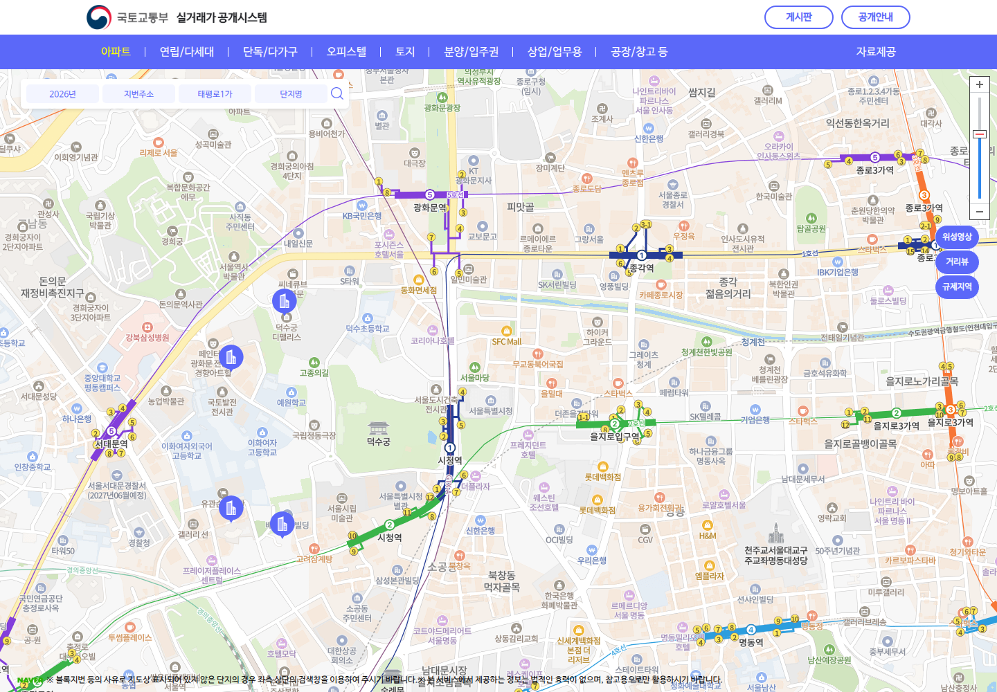Open the 단지명 complex name dropdown

291,94
